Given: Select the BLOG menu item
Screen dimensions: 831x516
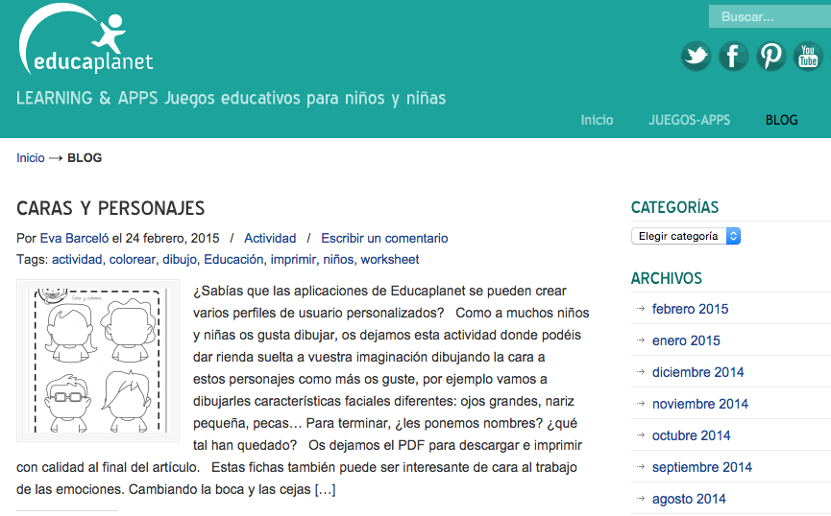Looking at the screenshot, I should 781,120.
